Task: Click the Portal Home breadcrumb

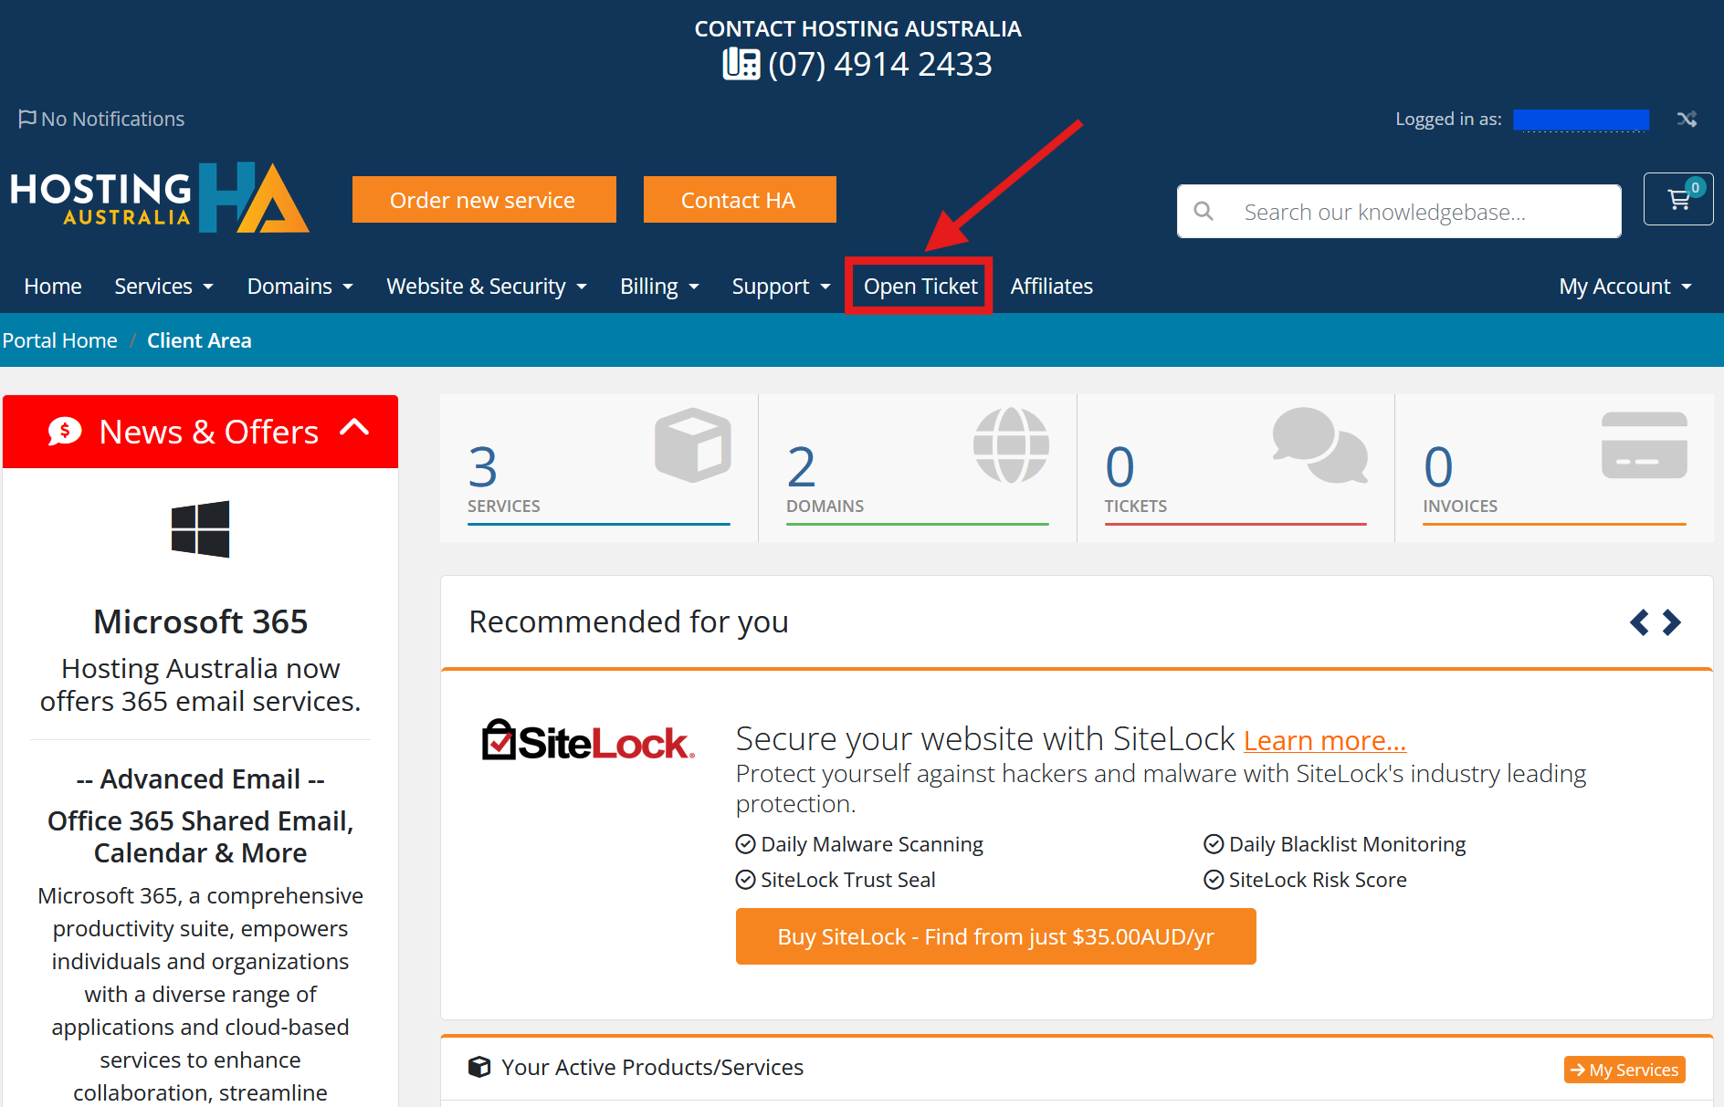Action: (59, 340)
